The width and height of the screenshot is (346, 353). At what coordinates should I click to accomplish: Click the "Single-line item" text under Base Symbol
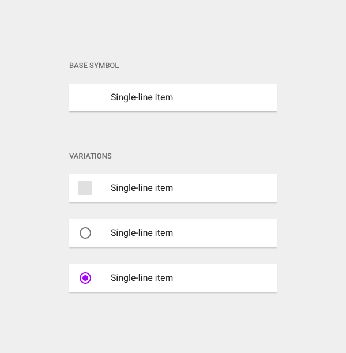(142, 97)
